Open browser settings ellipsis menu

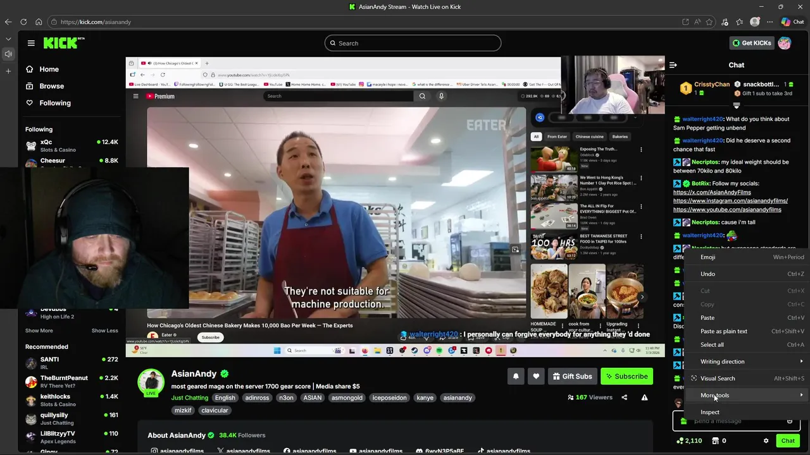769,21
